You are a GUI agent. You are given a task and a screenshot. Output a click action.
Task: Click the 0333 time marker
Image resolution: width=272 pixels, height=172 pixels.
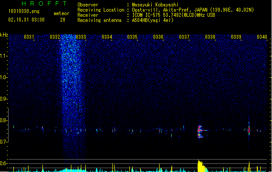click(x=81, y=37)
